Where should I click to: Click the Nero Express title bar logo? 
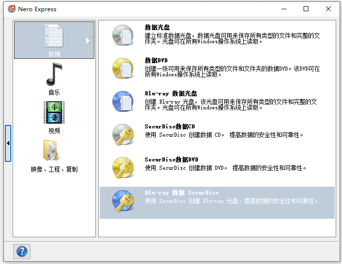(12, 9)
